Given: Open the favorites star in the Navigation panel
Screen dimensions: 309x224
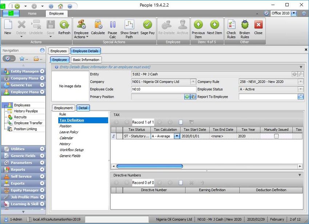Looking at the screenshot, I should pyautogui.click(x=22, y=58).
